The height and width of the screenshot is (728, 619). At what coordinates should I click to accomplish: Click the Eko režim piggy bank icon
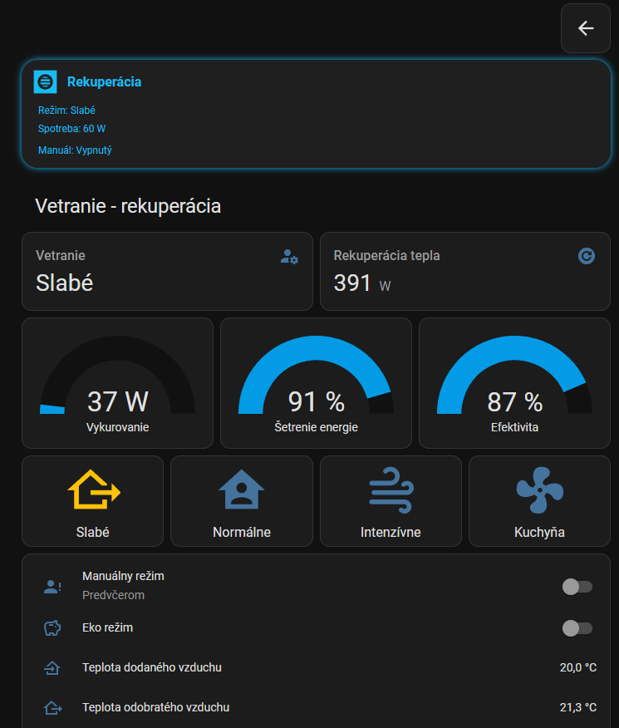pos(52,628)
